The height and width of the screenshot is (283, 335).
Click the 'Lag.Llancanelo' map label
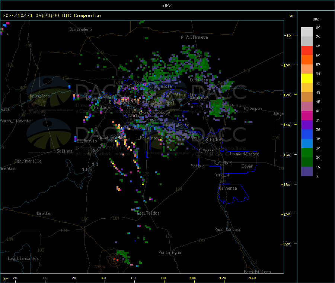(x=23, y=258)
